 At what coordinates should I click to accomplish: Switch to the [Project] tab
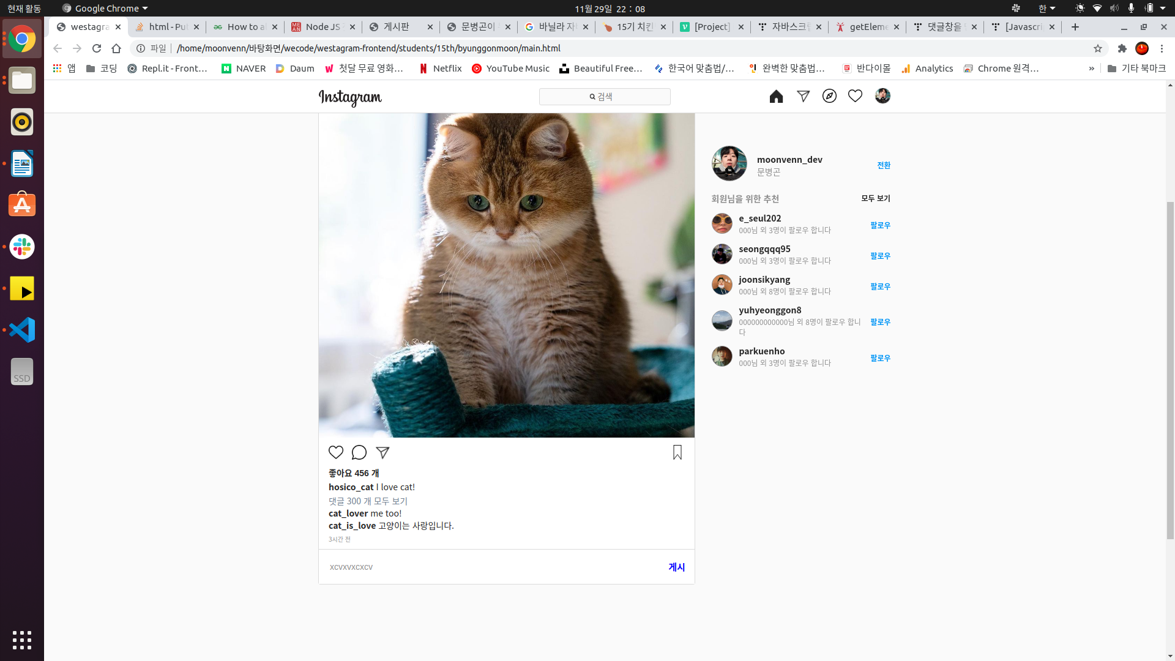click(x=712, y=27)
